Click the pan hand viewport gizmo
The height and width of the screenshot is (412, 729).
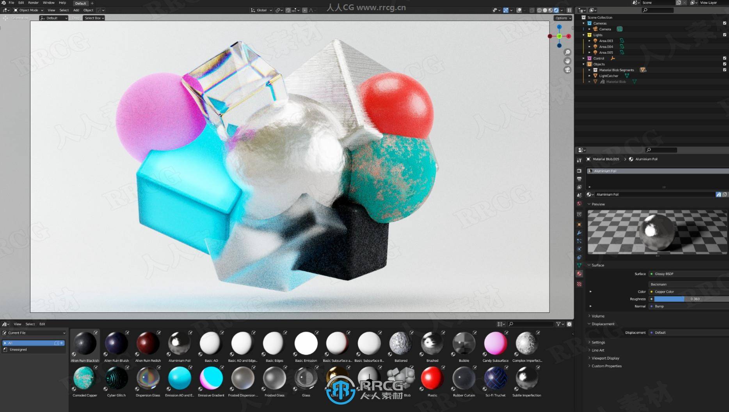tap(567, 61)
